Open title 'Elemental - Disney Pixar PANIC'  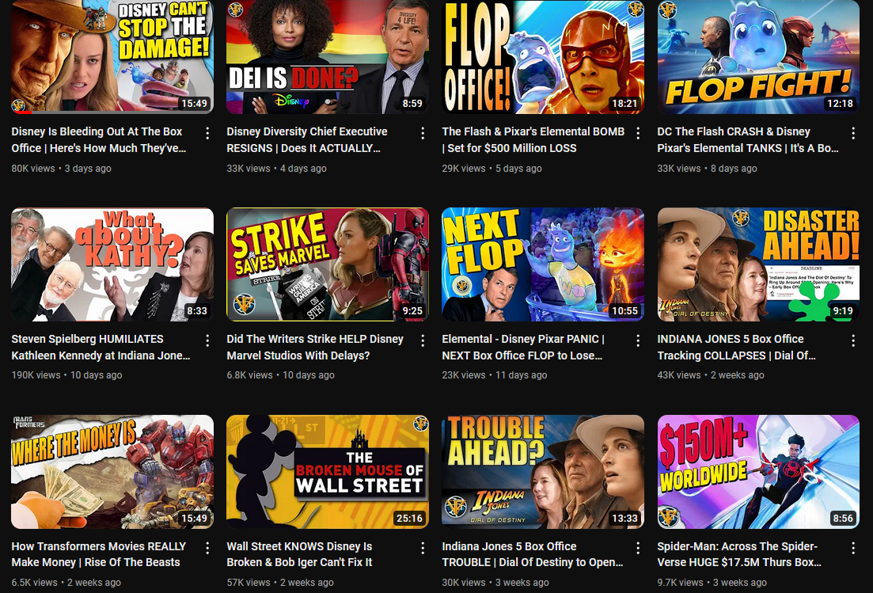(x=523, y=347)
